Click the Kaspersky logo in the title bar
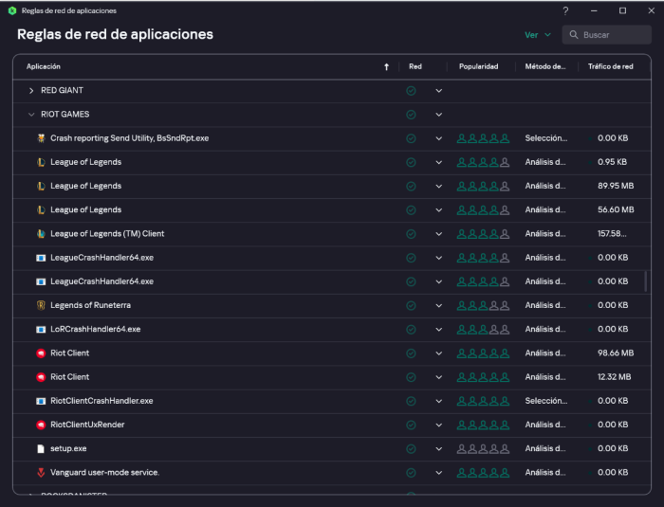The width and height of the screenshot is (664, 507). 12,10
